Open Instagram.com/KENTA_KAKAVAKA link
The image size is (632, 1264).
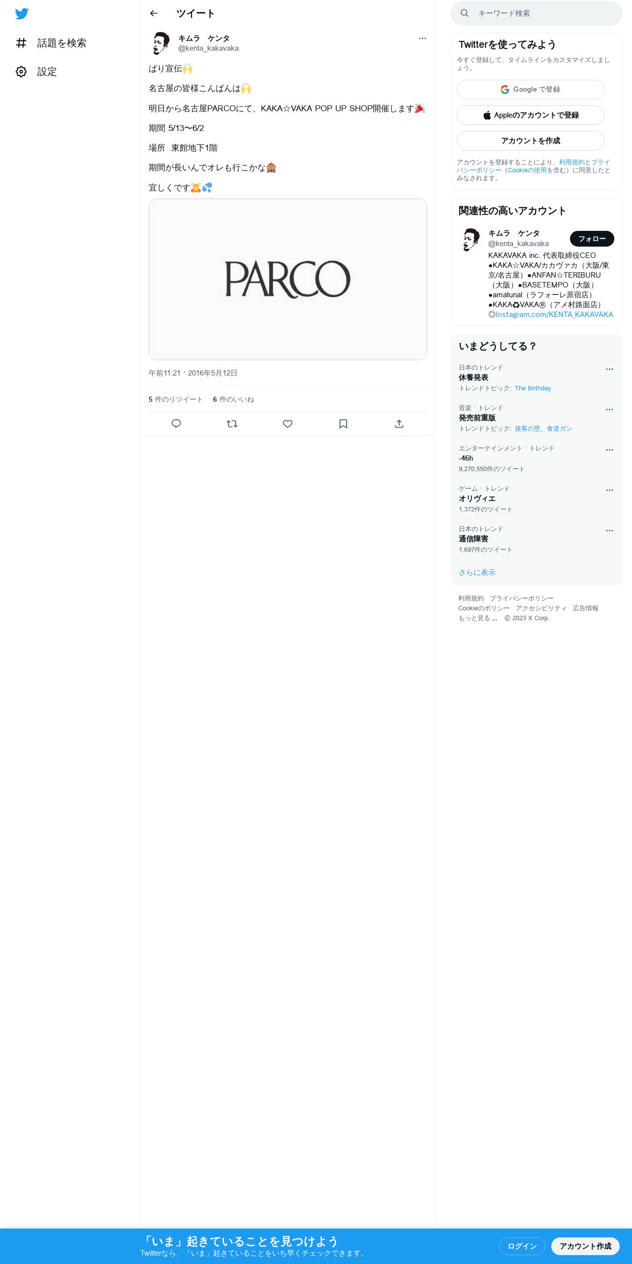click(x=554, y=315)
